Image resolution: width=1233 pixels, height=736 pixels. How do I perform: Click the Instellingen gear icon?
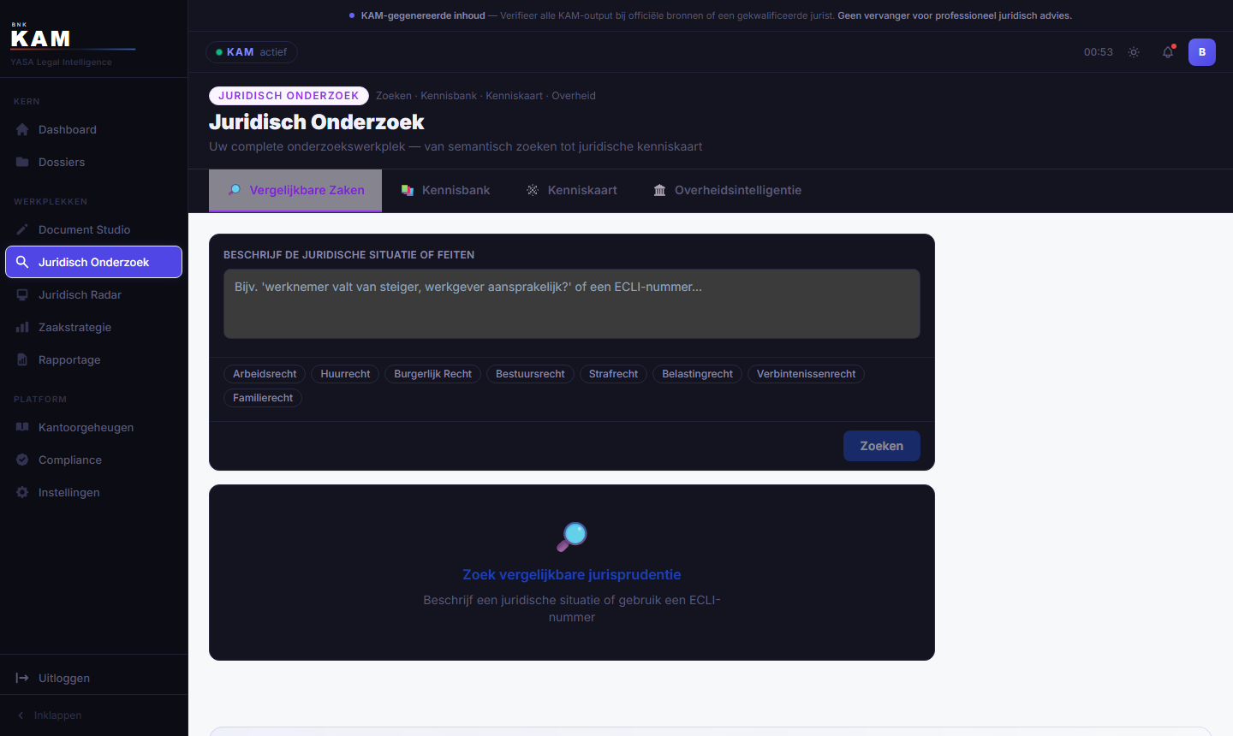[22, 492]
